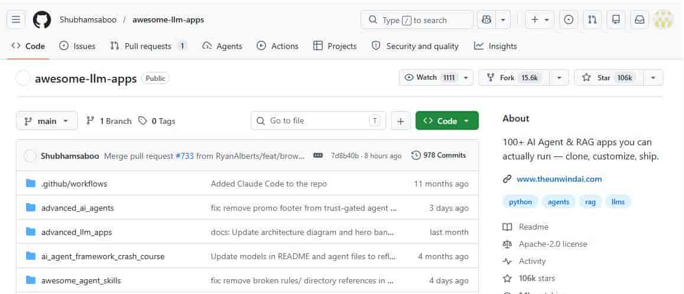
Task: Open the Fork options dropdown arrow
Action: pos(559,77)
